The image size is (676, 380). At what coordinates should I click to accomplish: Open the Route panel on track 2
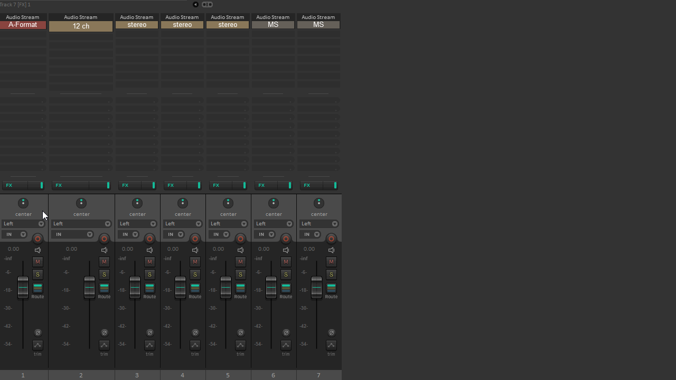coord(104,288)
